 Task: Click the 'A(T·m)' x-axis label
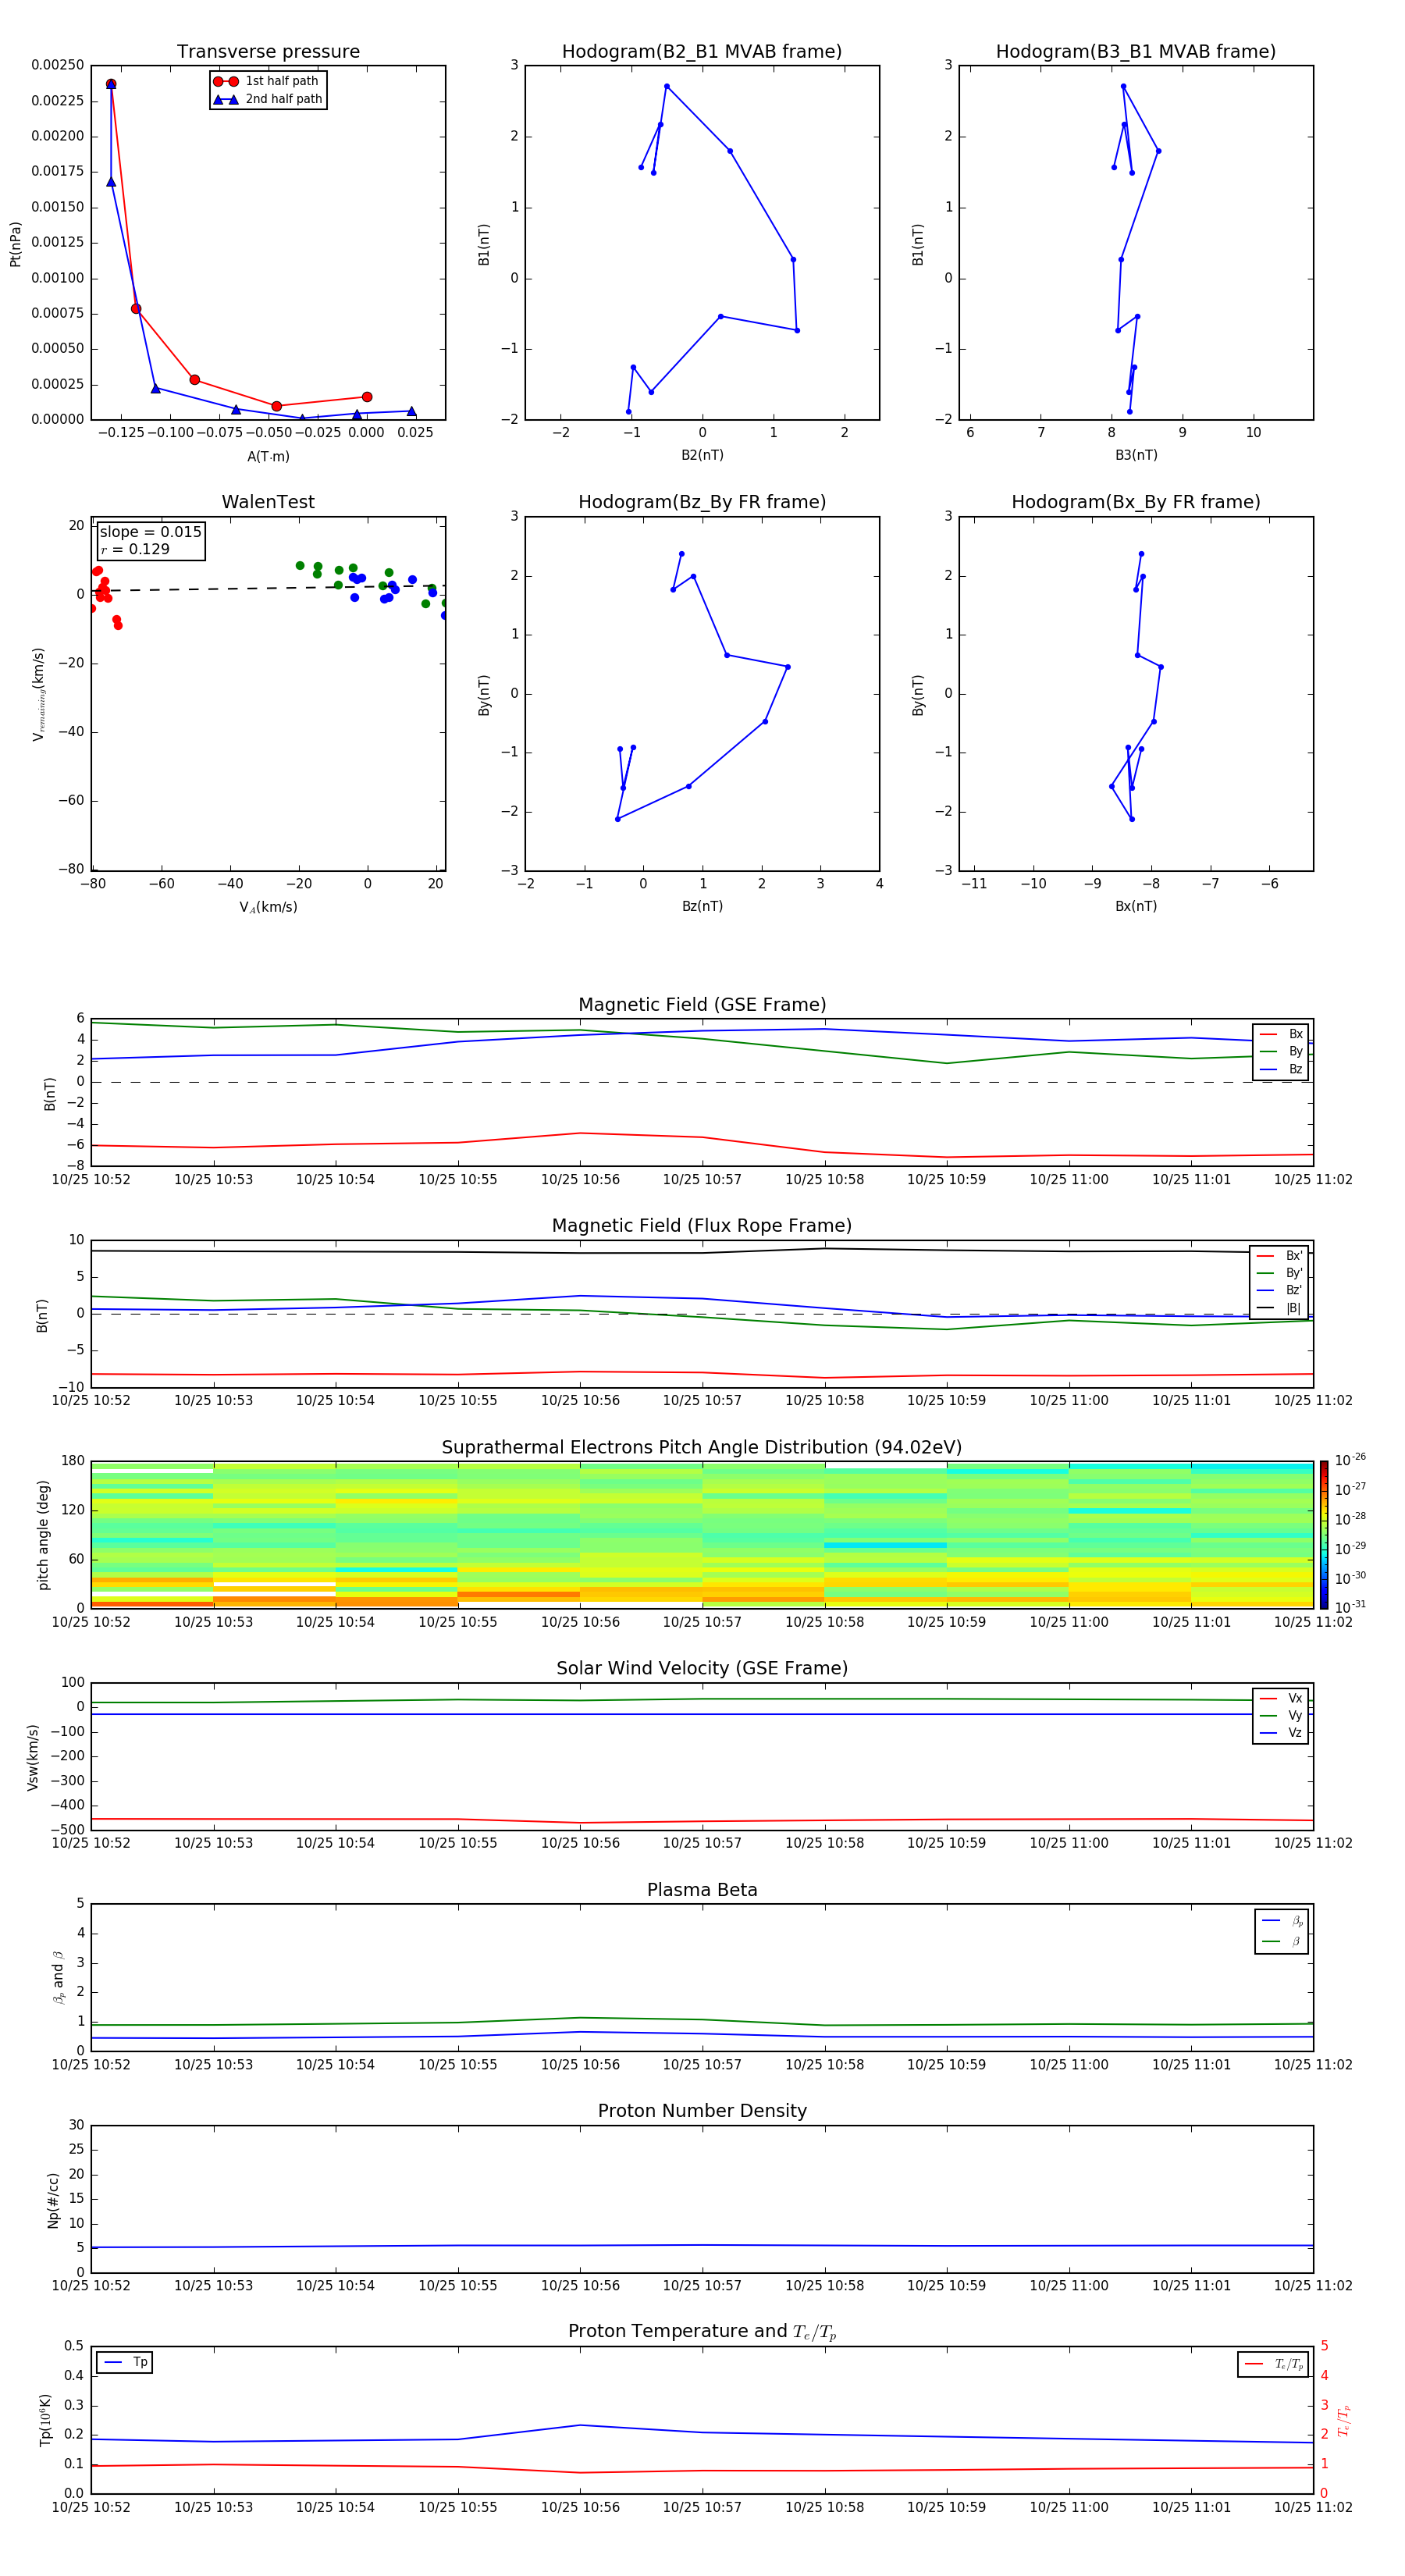pyautogui.click(x=268, y=456)
